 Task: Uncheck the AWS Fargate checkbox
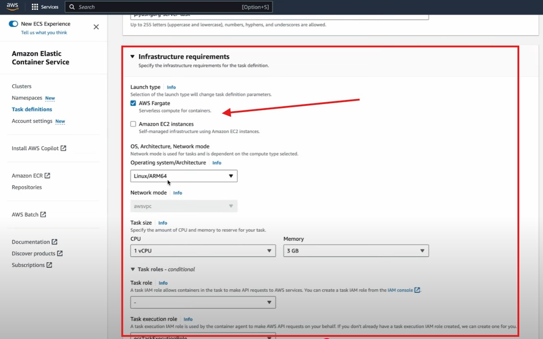pyautogui.click(x=133, y=103)
